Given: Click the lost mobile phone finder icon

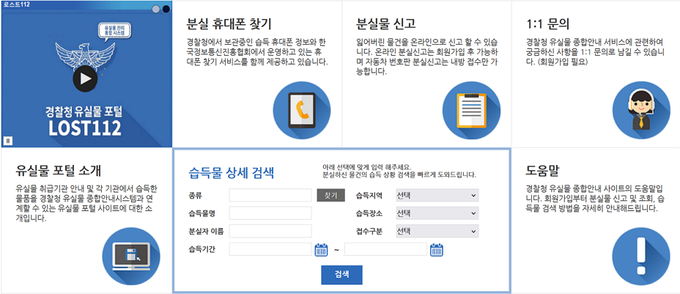Looking at the screenshot, I should pyautogui.click(x=301, y=110).
